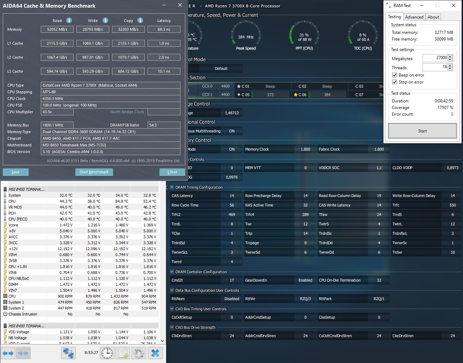The height and width of the screenshot is (363, 463).
Task: Click the CAS Latency value 14
Action: (x=232, y=196)
